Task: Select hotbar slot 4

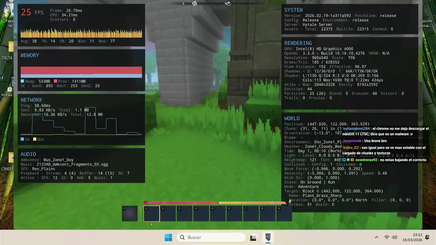Action: 201,214
